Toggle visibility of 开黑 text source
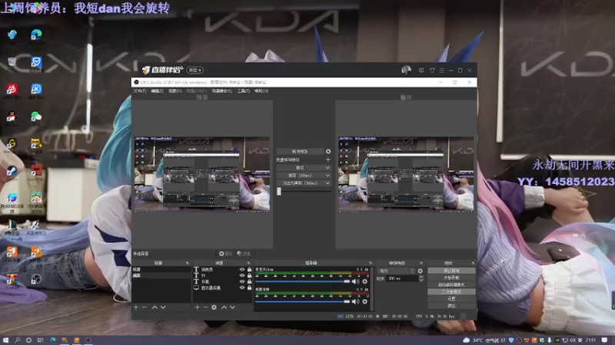 point(242,281)
